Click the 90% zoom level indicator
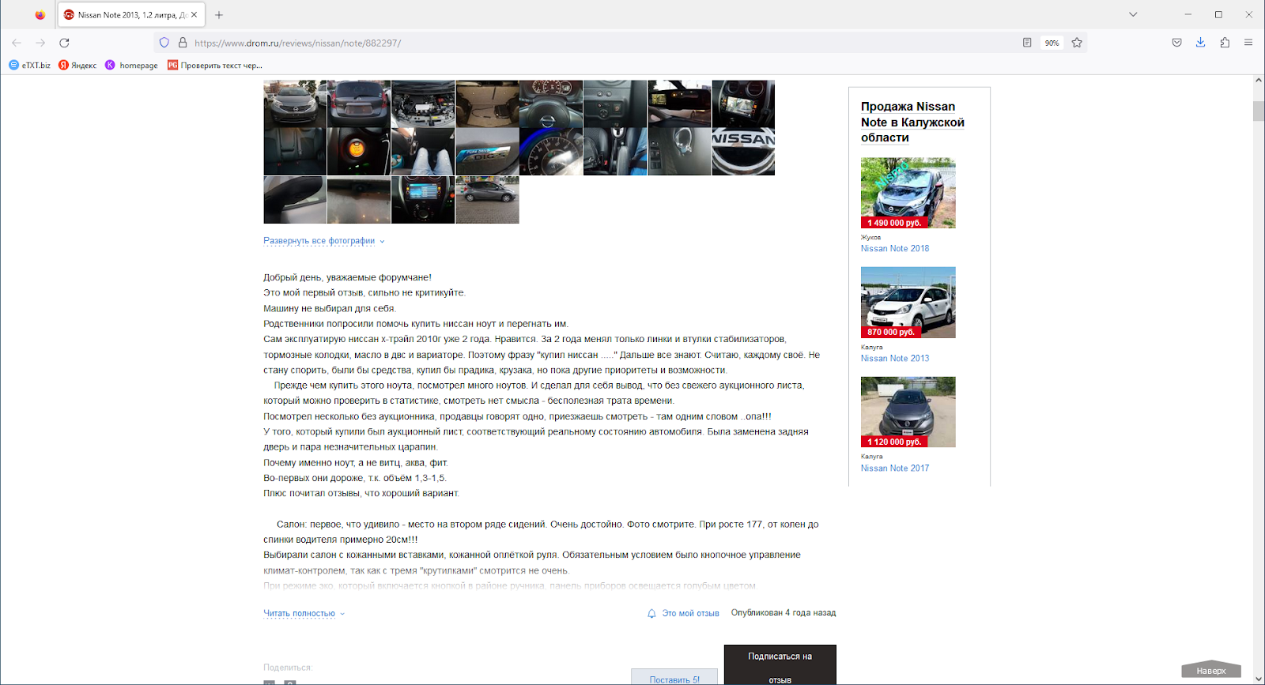The width and height of the screenshot is (1265, 685). pyautogui.click(x=1052, y=43)
